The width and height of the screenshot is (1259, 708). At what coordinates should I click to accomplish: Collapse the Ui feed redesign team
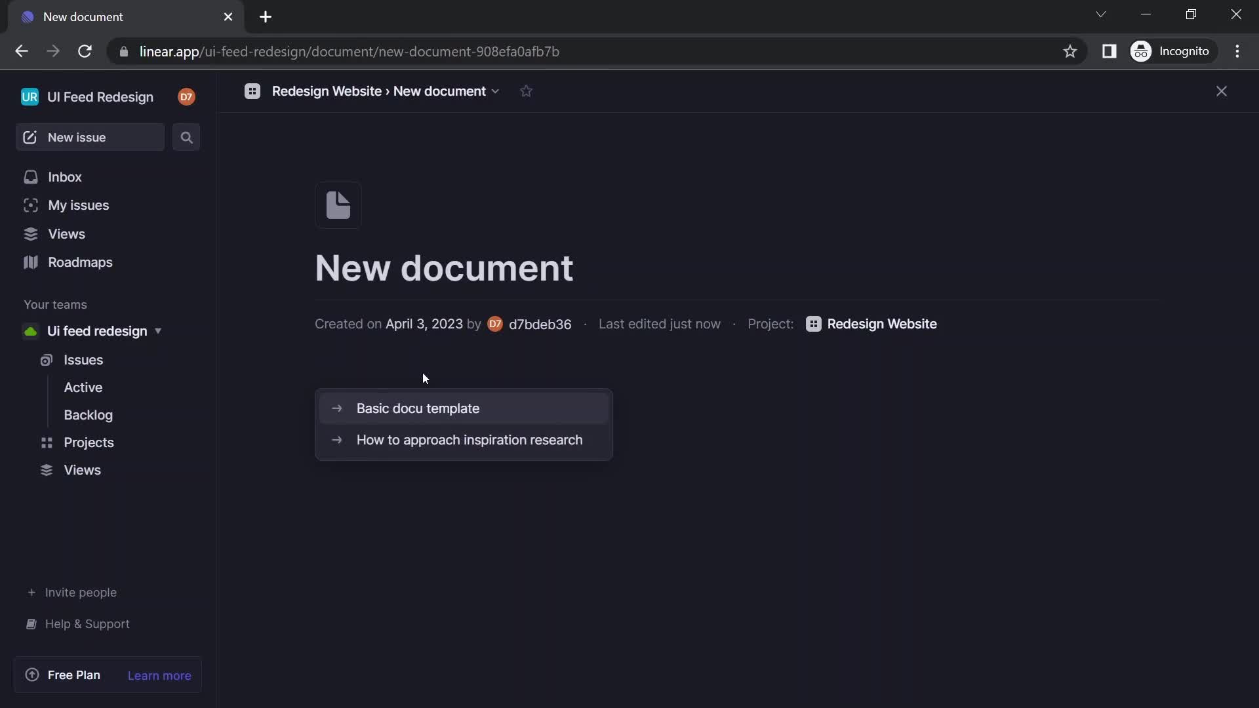[158, 331]
